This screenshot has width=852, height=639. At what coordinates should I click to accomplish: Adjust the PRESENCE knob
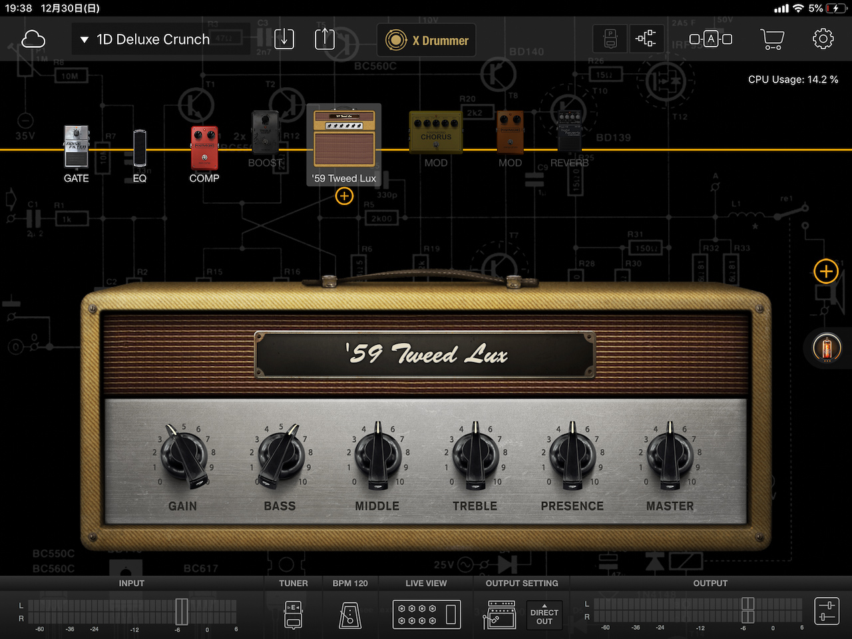pyautogui.click(x=572, y=456)
